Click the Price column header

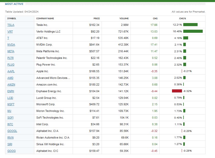(x=96, y=18)
